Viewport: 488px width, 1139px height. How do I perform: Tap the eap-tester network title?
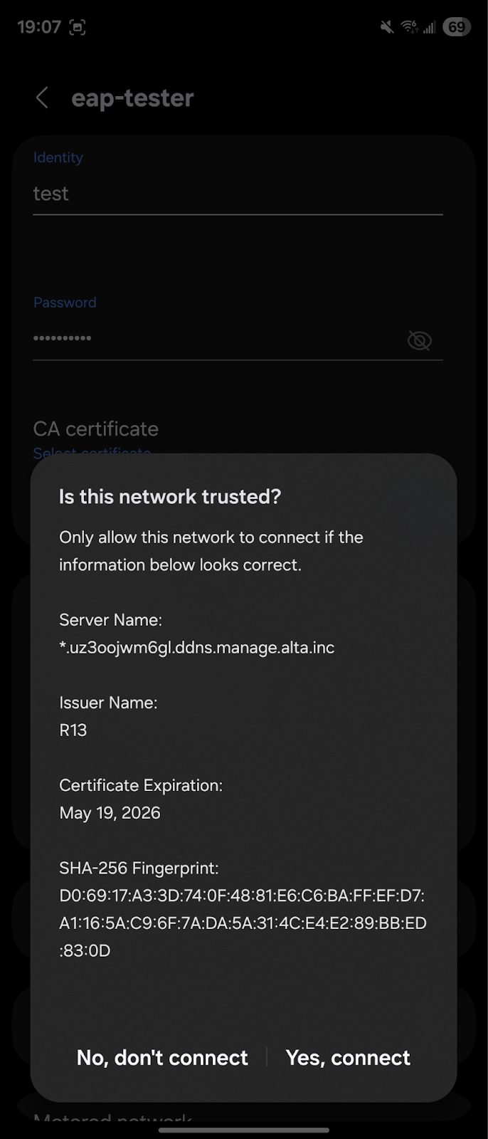(x=132, y=98)
